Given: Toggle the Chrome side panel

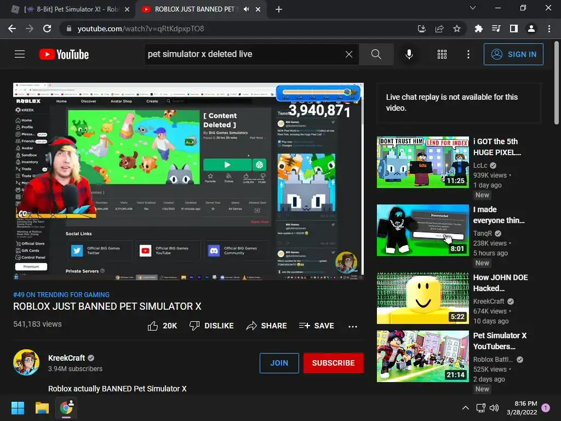Looking at the screenshot, I should (514, 29).
